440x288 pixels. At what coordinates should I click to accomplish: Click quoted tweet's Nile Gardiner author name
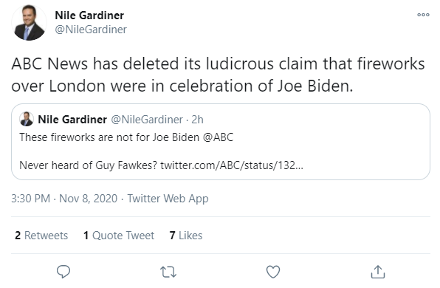pyautogui.click(x=72, y=120)
